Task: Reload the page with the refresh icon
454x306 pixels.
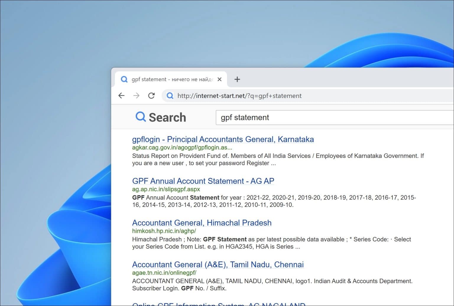Action: 151,96
